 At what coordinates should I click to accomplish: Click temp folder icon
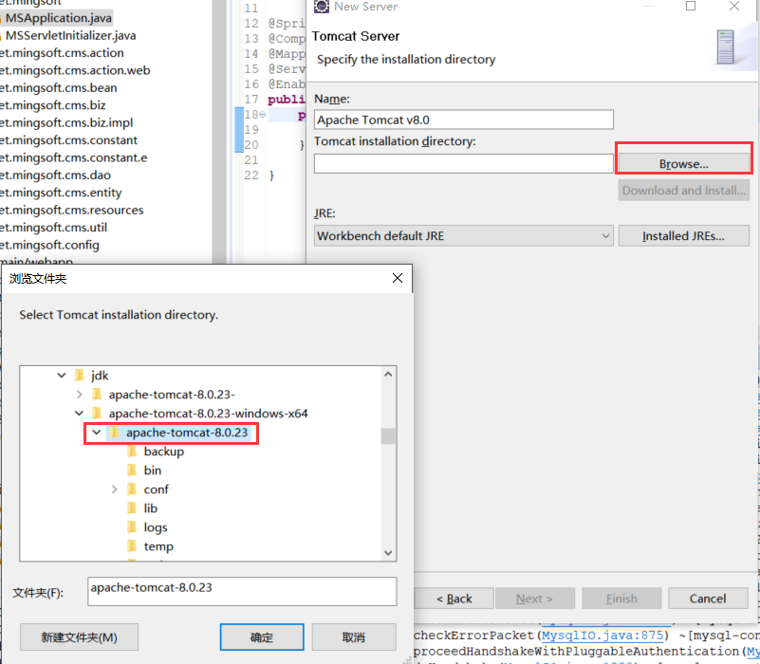132,546
